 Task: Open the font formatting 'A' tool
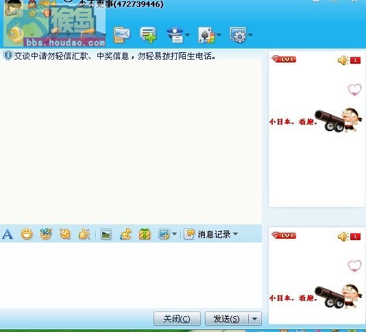(8, 234)
